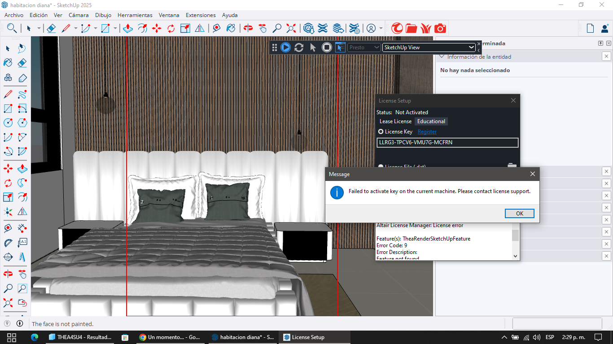Image resolution: width=613 pixels, height=344 pixels.
Task: Activate the Move tool in top toolbar
Action: click(157, 28)
